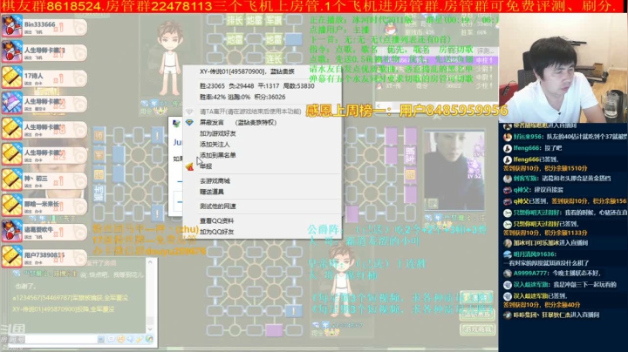Screen dimensions: 628x352
Task: Click the report warning icon beside 举报
Action: click(189, 166)
